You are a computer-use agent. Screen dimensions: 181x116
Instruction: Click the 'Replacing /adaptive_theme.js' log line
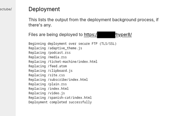(x=55, y=48)
